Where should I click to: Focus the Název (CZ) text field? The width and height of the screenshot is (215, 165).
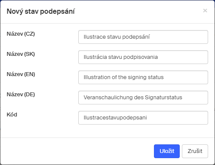[143, 37]
